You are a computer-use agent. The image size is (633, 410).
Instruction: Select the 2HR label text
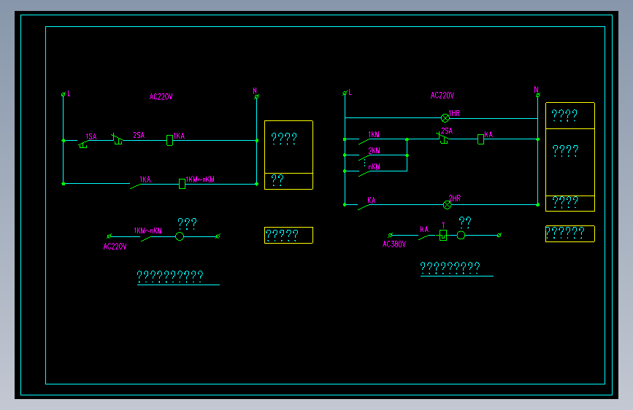coord(455,198)
